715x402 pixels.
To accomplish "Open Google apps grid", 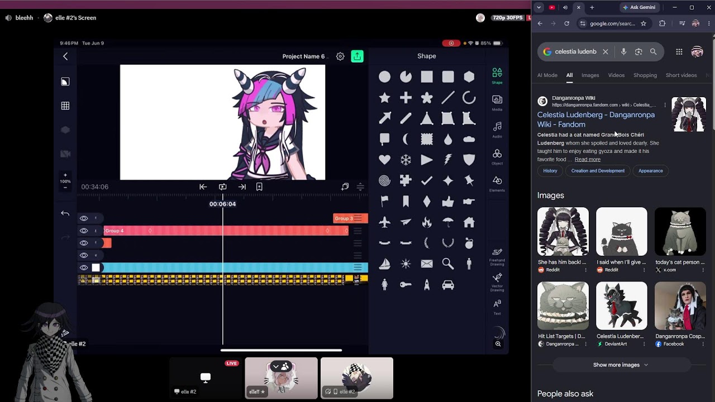I will click(x=679, y=52).
